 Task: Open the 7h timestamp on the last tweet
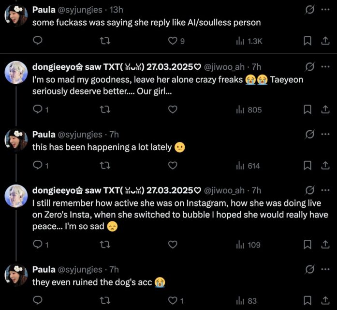pos(114,269)
